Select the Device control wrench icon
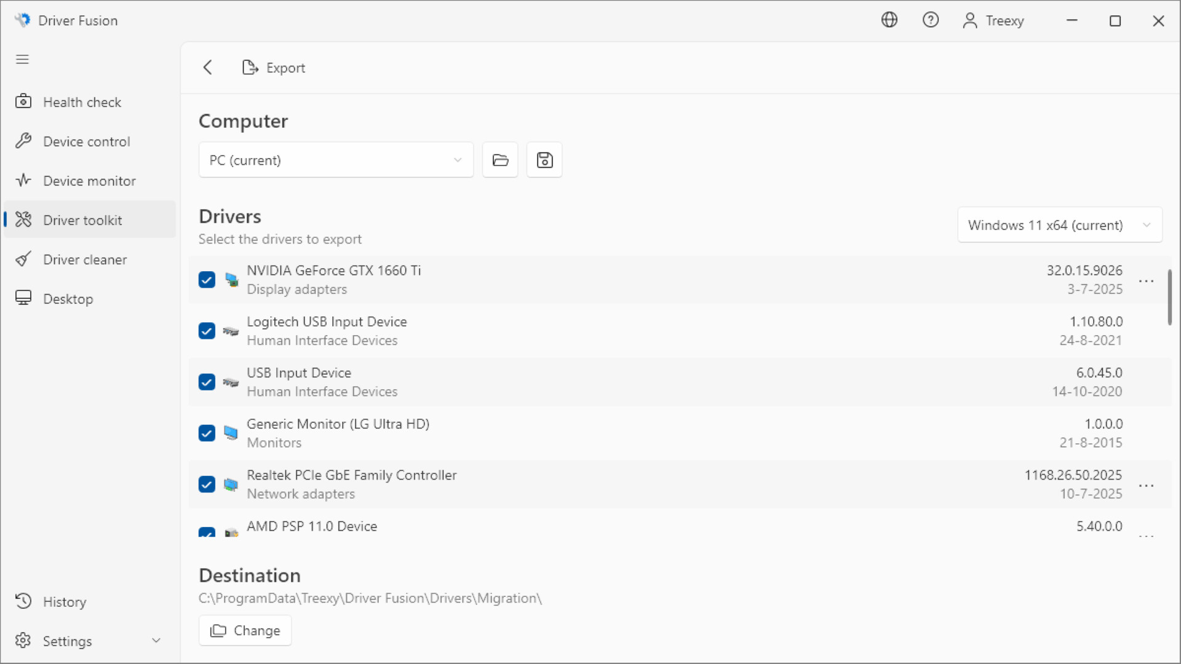This screenshot has width=1181, height=664. point(23,141)
